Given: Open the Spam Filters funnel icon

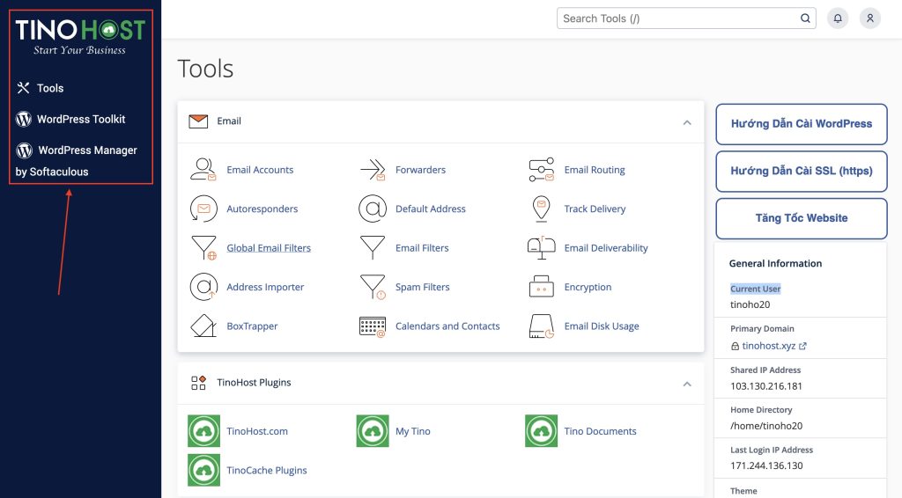Looking at the screenshot, I should 373,287.
